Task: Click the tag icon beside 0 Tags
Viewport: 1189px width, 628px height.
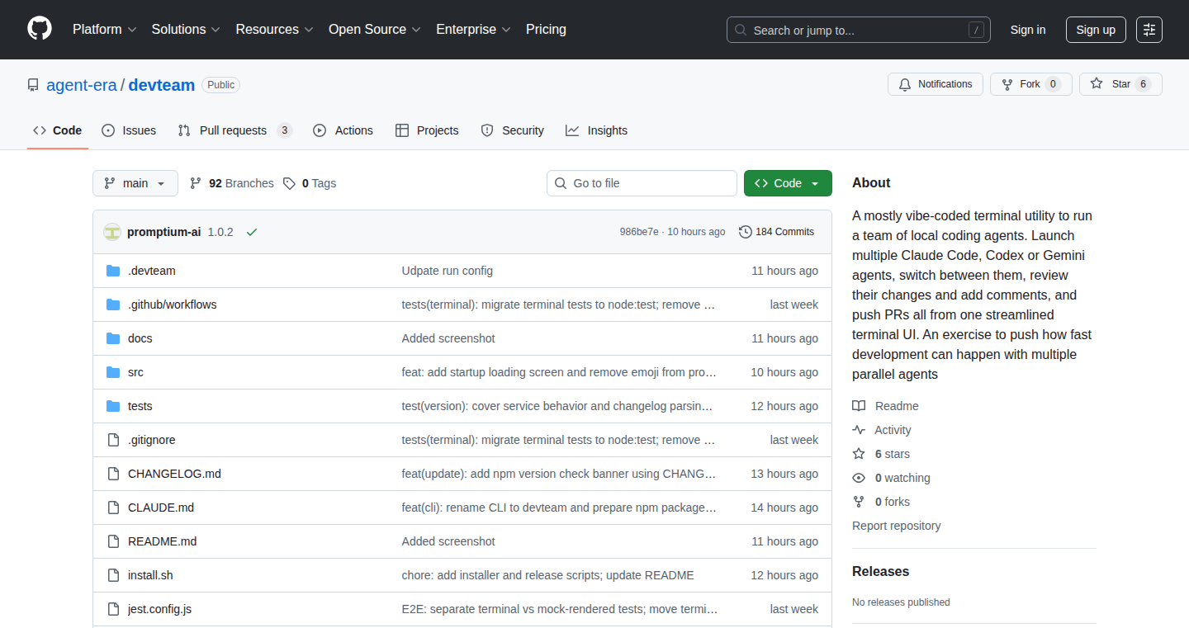Action: [289, 183]
